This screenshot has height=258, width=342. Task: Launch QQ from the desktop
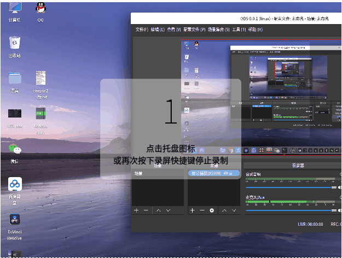click(40, 12)
